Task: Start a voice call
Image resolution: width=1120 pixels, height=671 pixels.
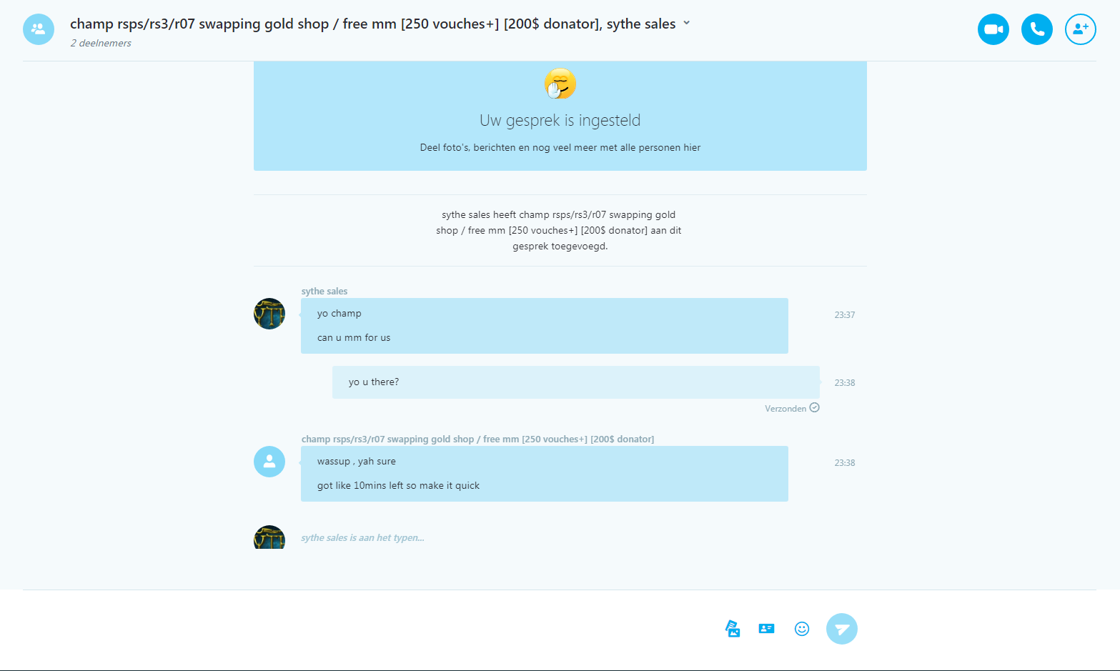Action: click(x=1036, y=29)
